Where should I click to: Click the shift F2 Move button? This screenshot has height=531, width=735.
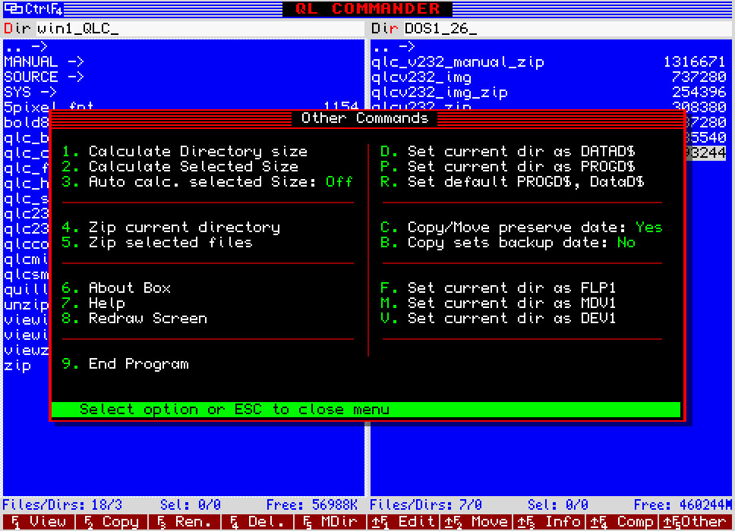(x=477, y=522)
